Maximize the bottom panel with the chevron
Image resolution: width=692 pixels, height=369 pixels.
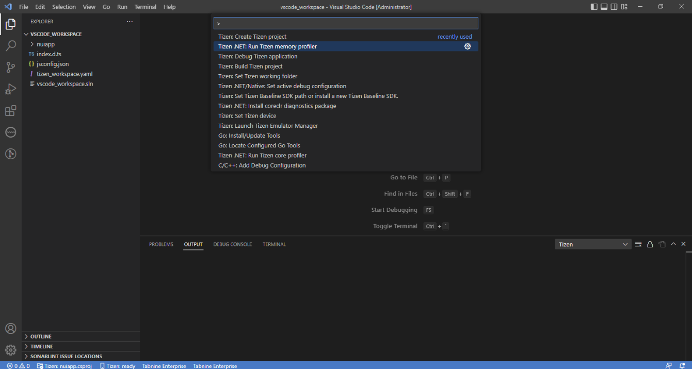(673, 244)
